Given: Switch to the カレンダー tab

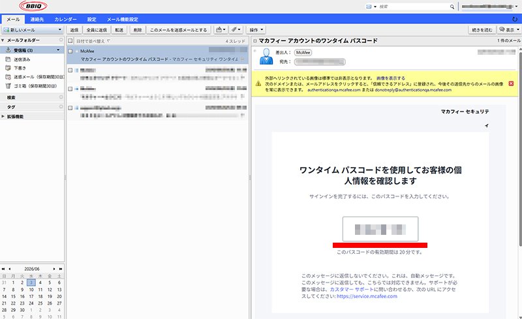Looking at the screenshot, I should (x=66, y=20).
